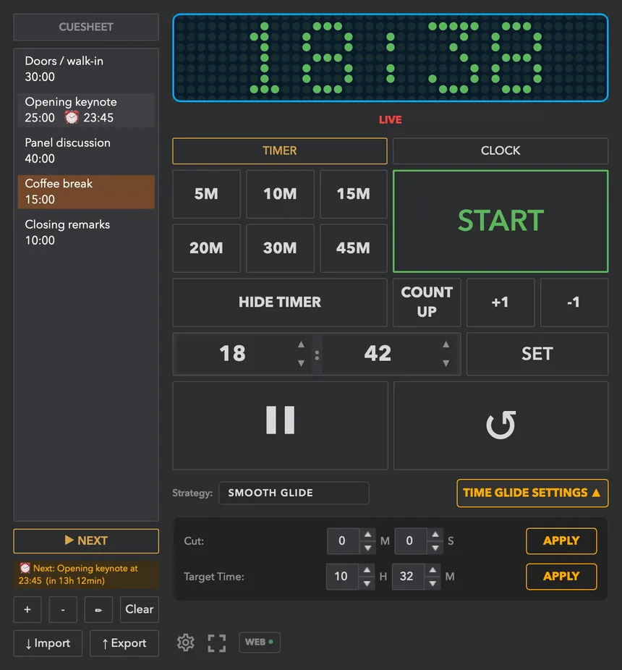
Task: Switch to CLOCK tab
Action: 500,150
